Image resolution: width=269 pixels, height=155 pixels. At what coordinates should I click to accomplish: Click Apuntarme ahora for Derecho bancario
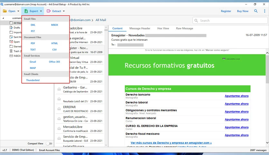point(237,96)
